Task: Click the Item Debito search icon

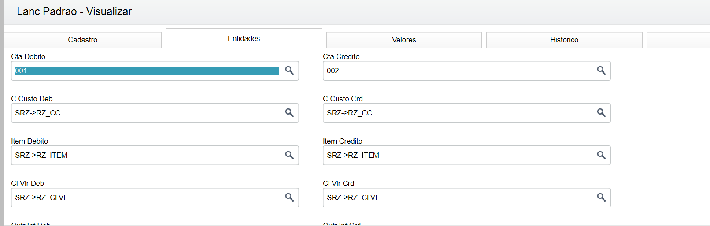Action: pos(289,155)
